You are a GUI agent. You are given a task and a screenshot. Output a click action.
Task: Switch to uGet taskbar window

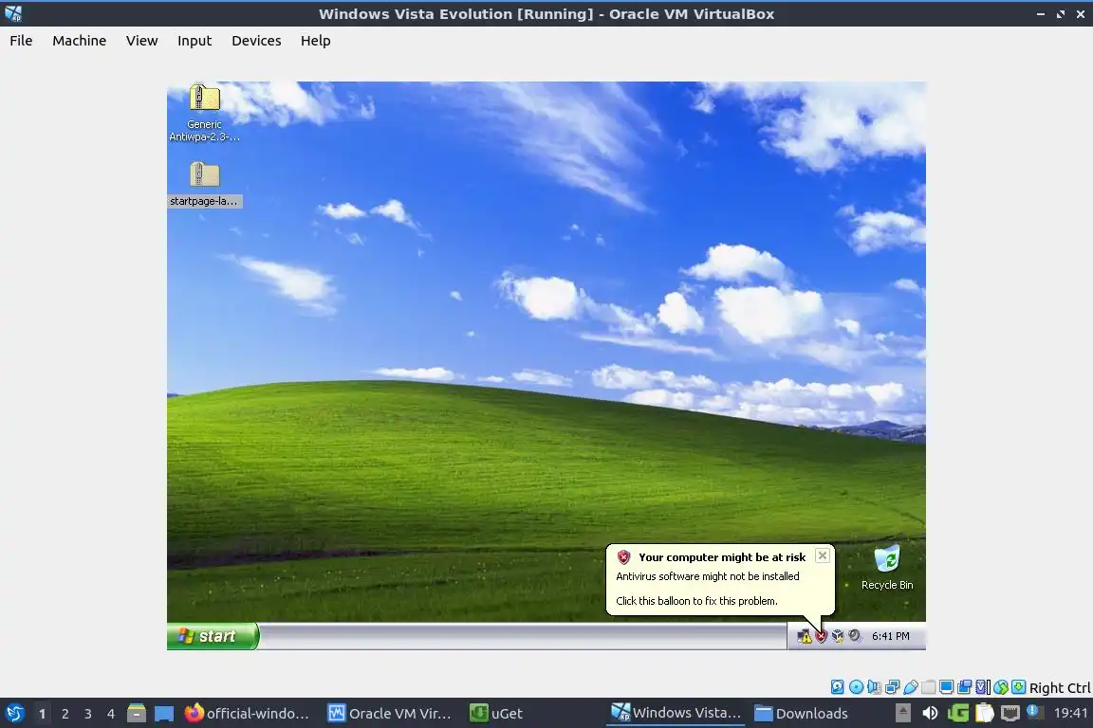496,713
